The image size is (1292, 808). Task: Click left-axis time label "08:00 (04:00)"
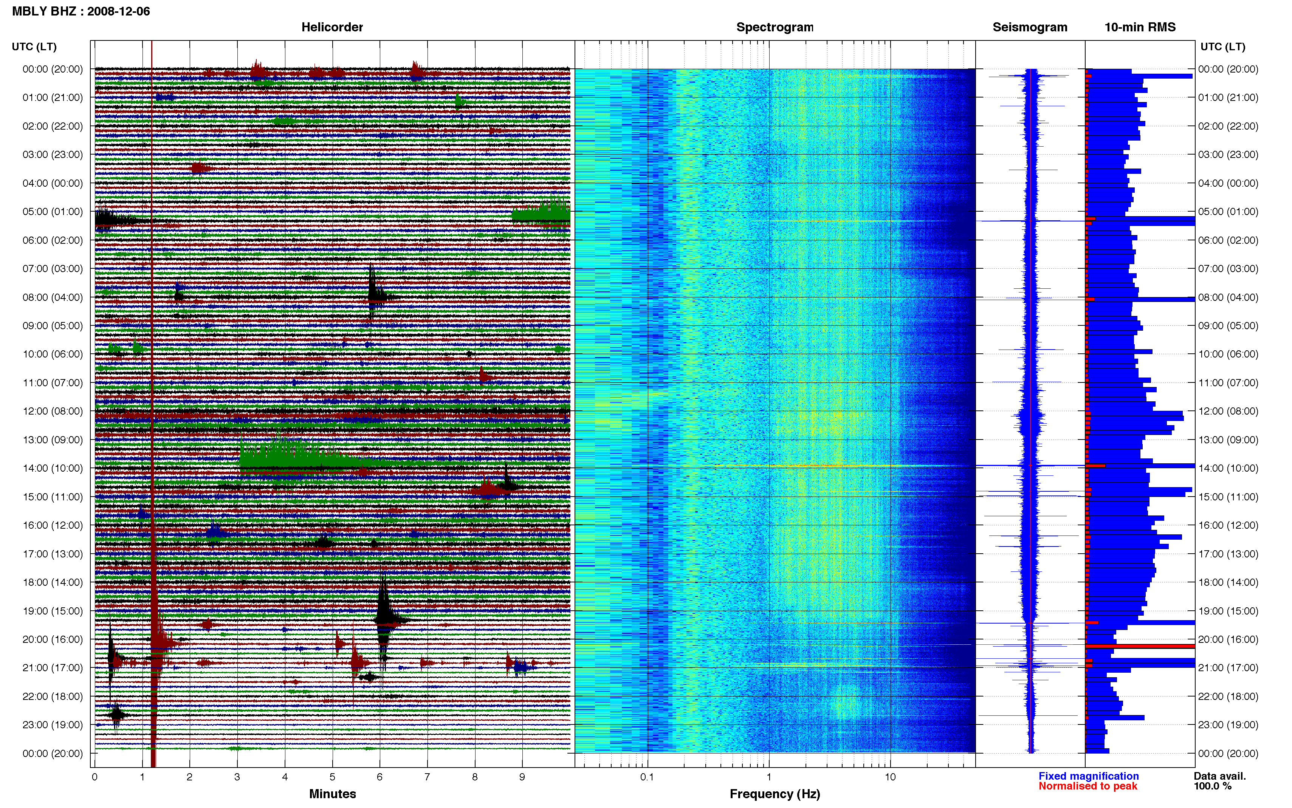[x=53, y=297]
